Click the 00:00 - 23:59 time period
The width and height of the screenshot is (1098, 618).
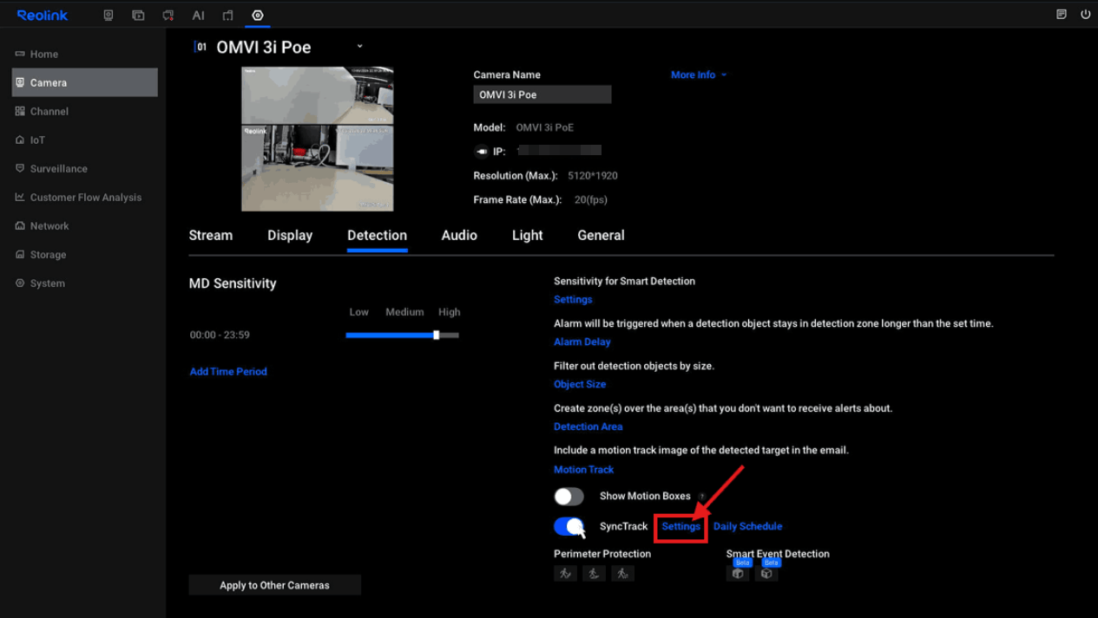220,335
